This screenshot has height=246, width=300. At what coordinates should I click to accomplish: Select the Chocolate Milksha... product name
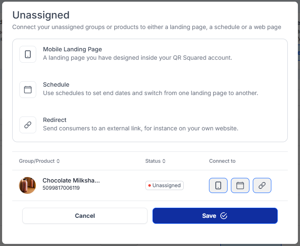pos(71,181)
